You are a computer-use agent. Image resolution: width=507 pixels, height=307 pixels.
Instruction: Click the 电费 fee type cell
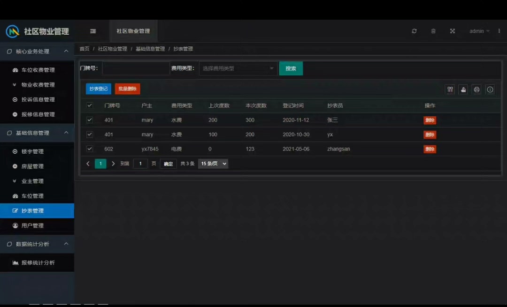point(176,149)
